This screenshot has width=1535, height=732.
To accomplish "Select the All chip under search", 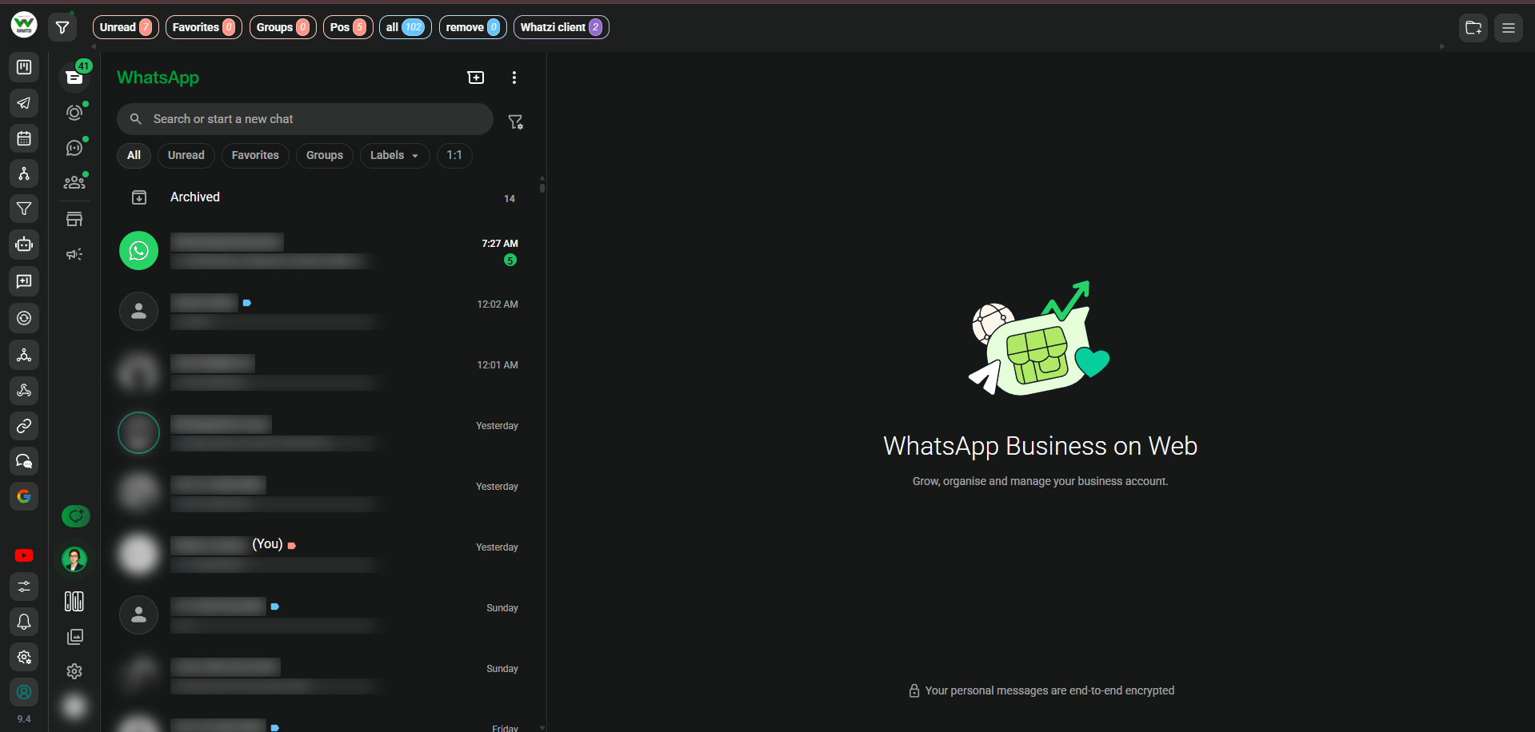I will (134, 156).
